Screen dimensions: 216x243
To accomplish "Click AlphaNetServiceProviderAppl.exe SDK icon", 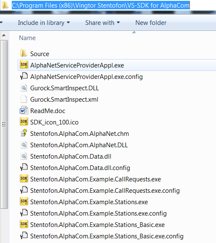I will pyautogui.click(x=24, y=65).
